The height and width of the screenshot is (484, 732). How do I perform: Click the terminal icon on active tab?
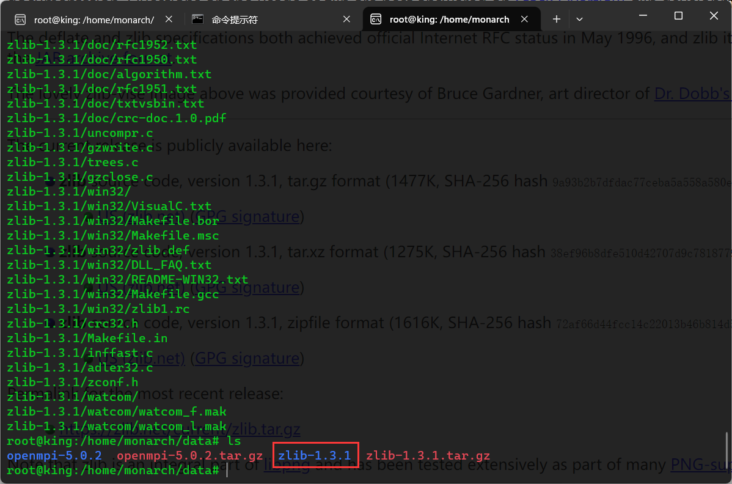click(x=376, y=19)
